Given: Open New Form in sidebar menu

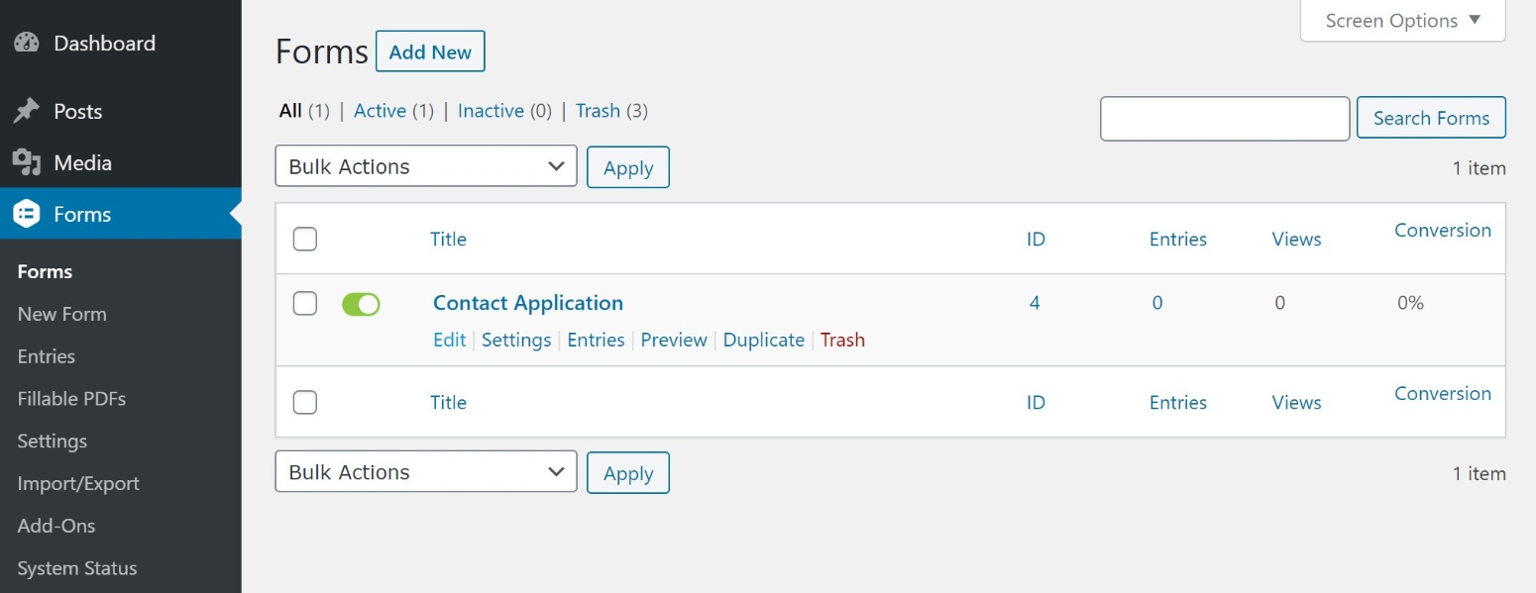Looking at the screenshot, I should 61,314.
